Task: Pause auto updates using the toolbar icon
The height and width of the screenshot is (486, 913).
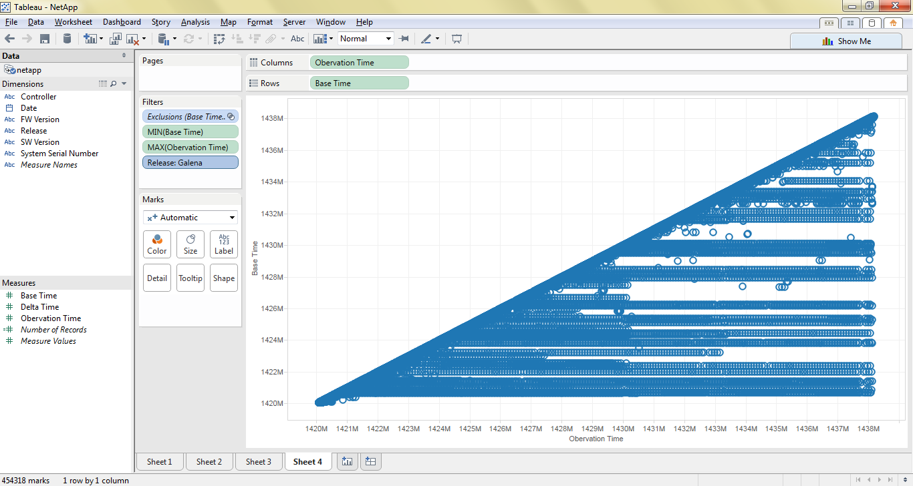Action: (163, 39)
